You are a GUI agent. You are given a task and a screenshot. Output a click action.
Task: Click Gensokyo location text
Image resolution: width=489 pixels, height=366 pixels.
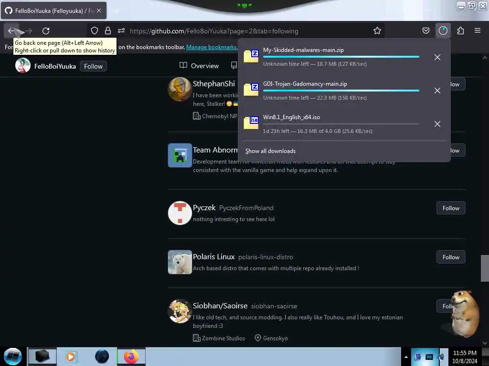coord(276,338)
